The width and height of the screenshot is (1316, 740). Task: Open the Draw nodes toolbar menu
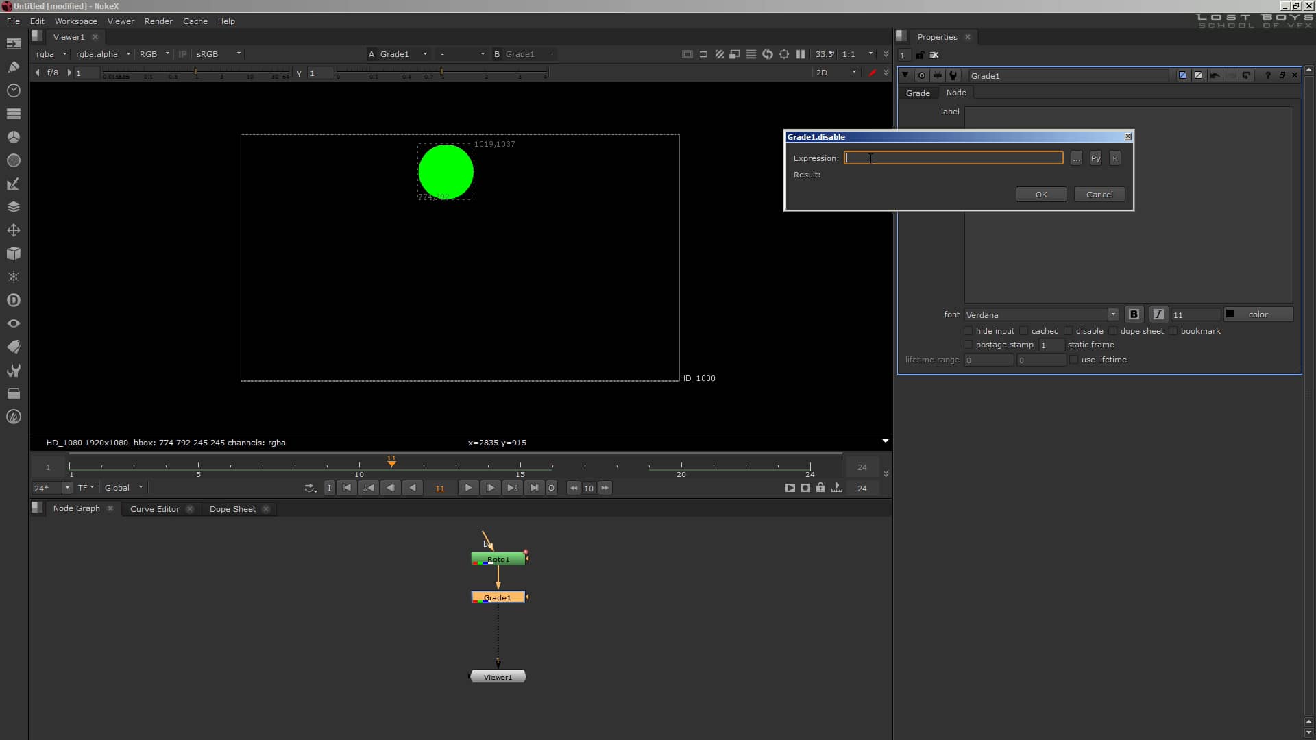coord(14,66)
